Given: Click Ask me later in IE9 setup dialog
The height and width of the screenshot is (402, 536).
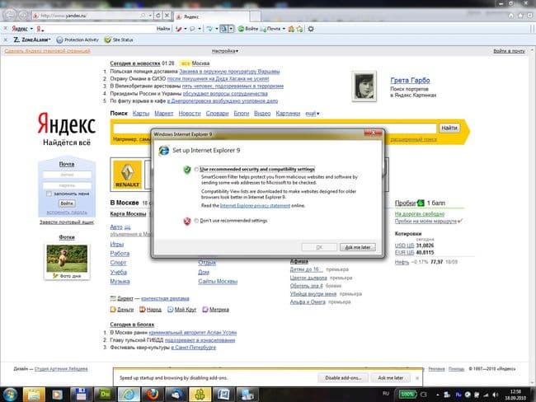Looking at the screenshot, I should coord(358,247).
